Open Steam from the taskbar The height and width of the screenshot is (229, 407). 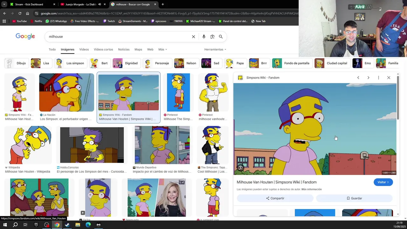coord(67,225)
